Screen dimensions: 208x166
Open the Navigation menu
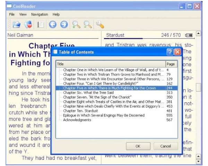pos(40,15)
